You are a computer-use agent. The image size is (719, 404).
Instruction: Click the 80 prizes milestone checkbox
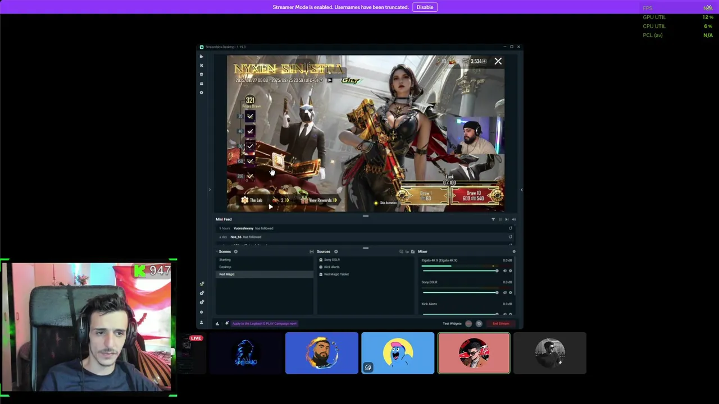[250, 146]
